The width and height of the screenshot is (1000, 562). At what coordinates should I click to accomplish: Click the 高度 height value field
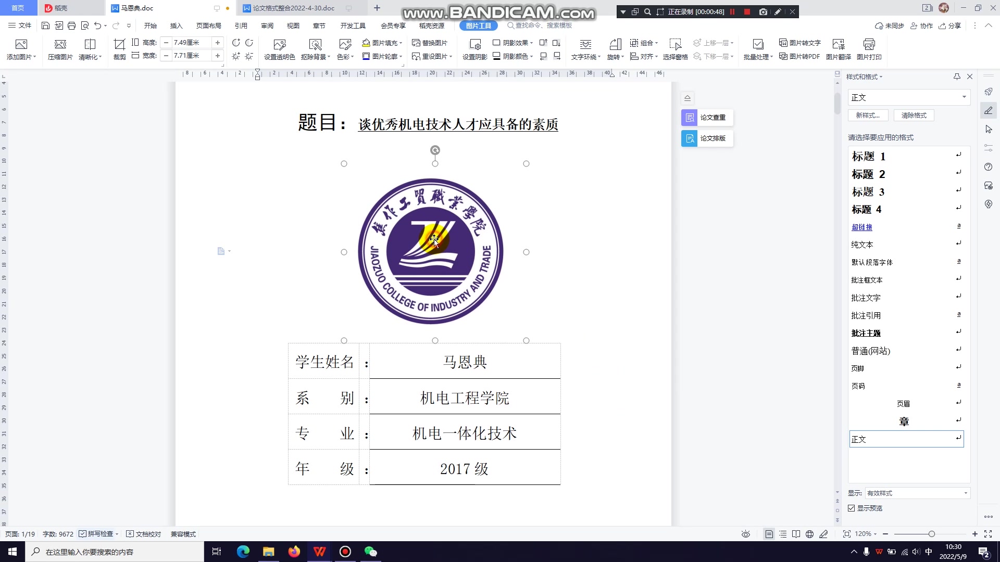[192, 43]
